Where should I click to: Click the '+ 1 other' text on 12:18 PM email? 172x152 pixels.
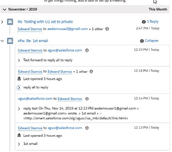point(81,71)
